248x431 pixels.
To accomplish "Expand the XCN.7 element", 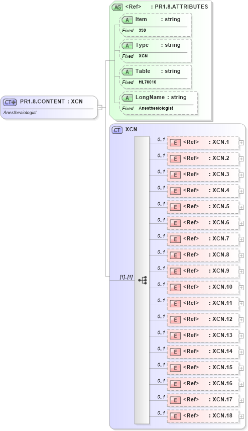I will (241, 239).
